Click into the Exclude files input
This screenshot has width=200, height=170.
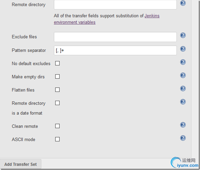point(115,37)
